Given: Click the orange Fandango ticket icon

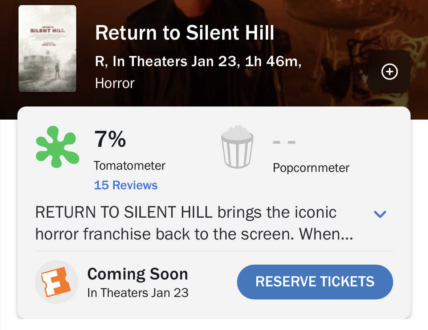Looking at the screenshot, I should click(57, 282).
